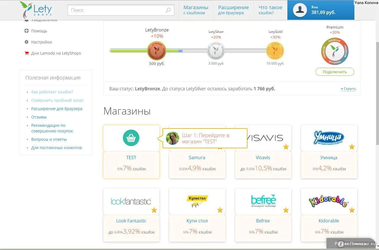Open Настройки in the sidebar
The height and width of the screenshot is (250, 379).
pos(42,42)
